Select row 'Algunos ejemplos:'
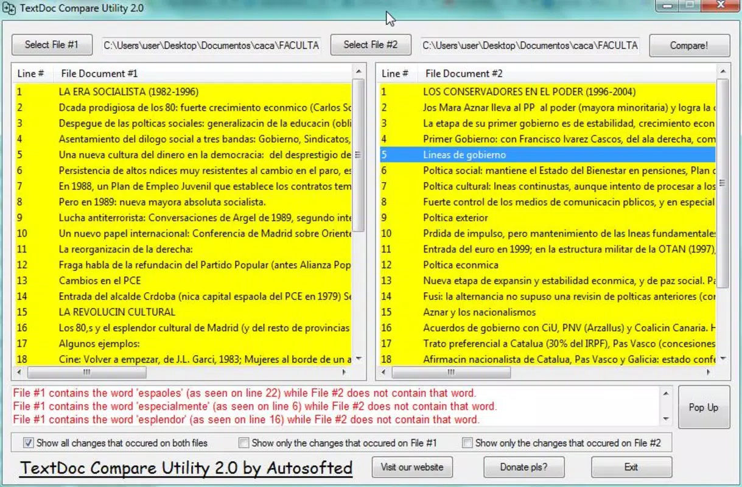The image size is (742, 487). pyautogui.click(x=183, y=343)
